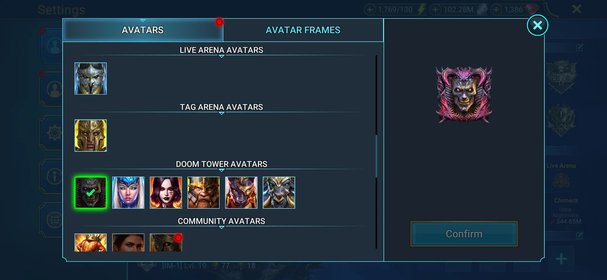Collapse the Doom Tower Avatars section
This screenshot has width=607, height=280.
pos(221,164)
